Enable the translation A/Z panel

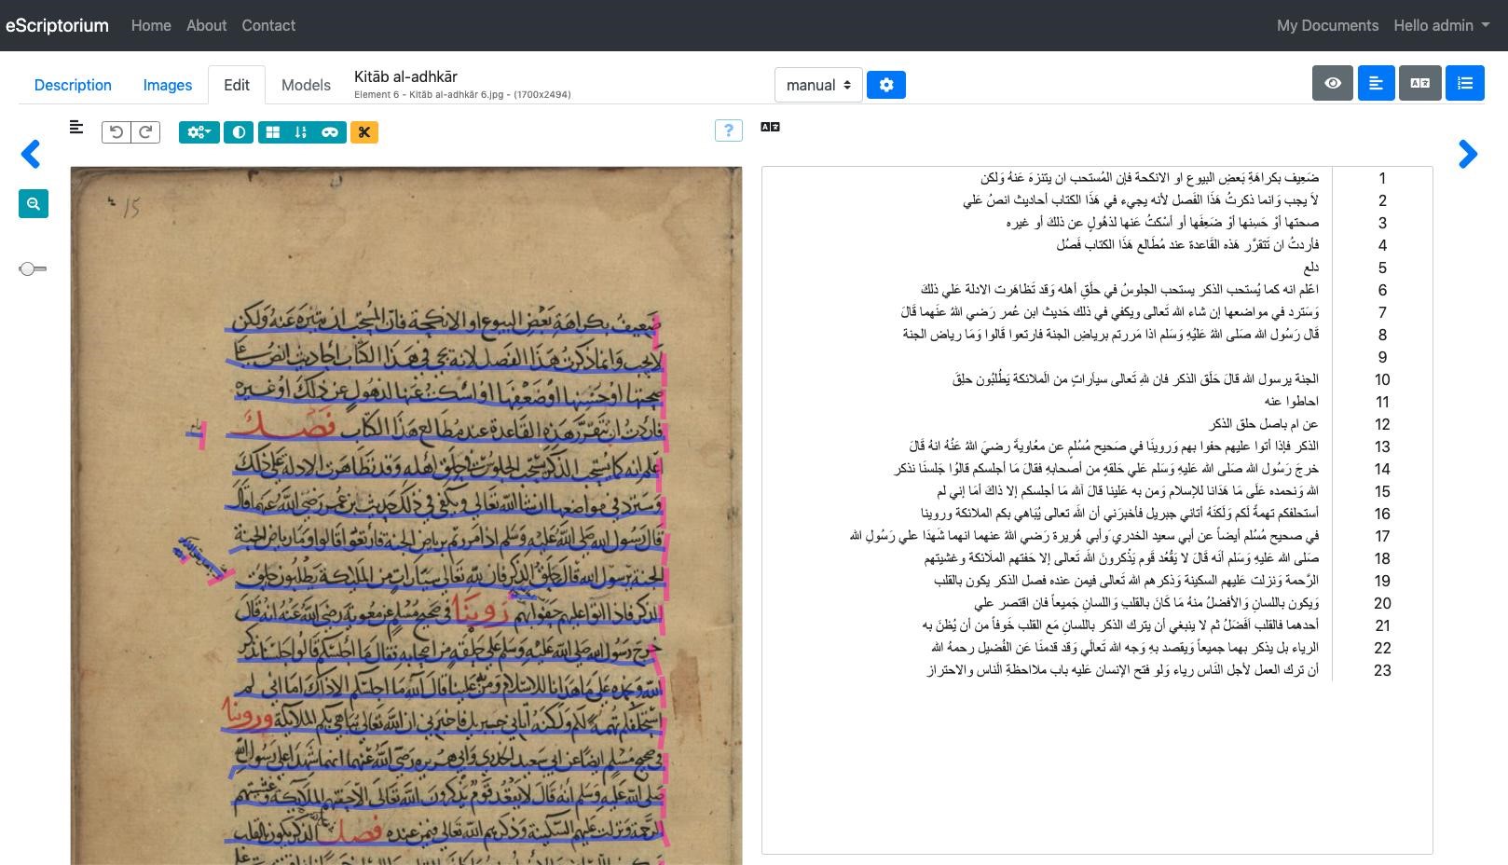tap(1420, 83)
